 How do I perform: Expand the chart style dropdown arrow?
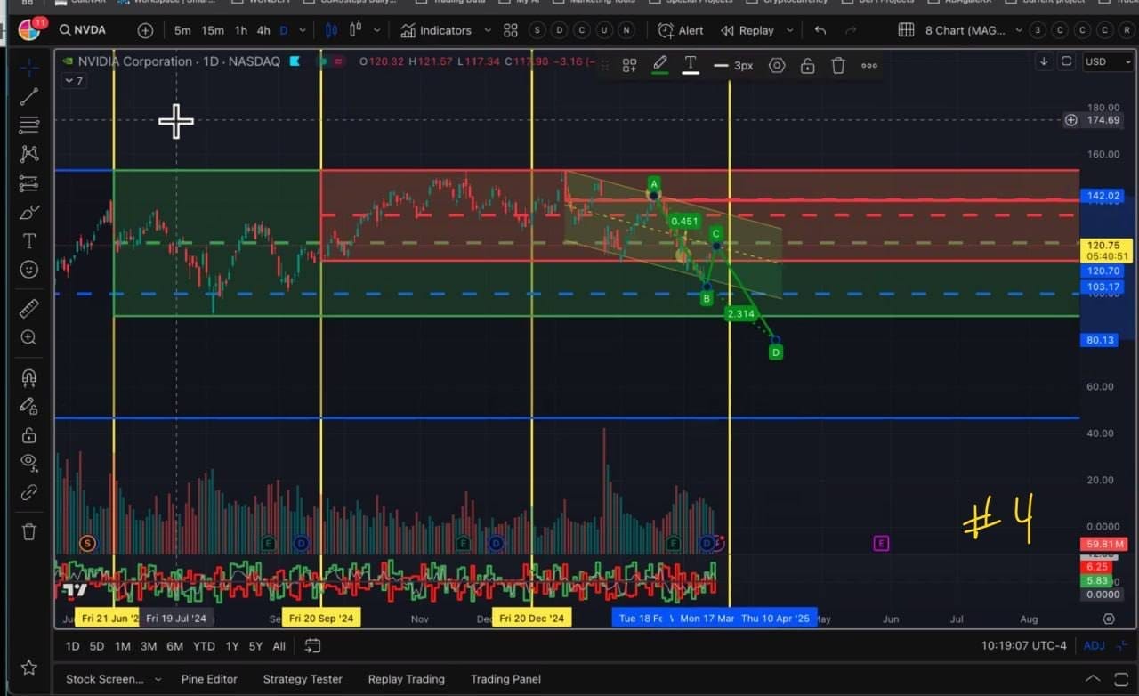tap(377, 30)
